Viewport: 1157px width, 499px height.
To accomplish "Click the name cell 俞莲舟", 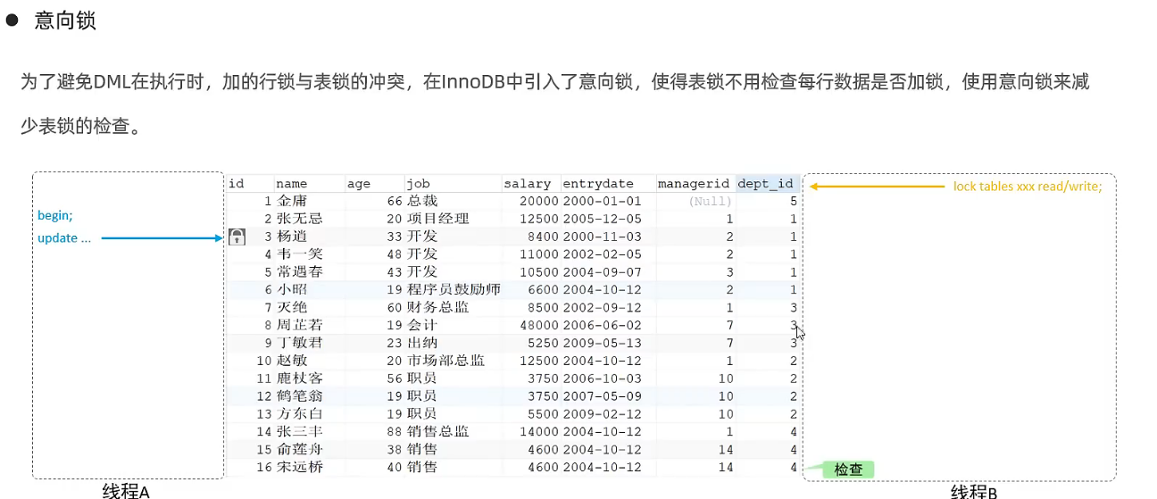I will tap(300, 449).
